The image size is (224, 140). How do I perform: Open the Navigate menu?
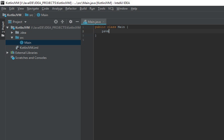click(x=33, y=9)
